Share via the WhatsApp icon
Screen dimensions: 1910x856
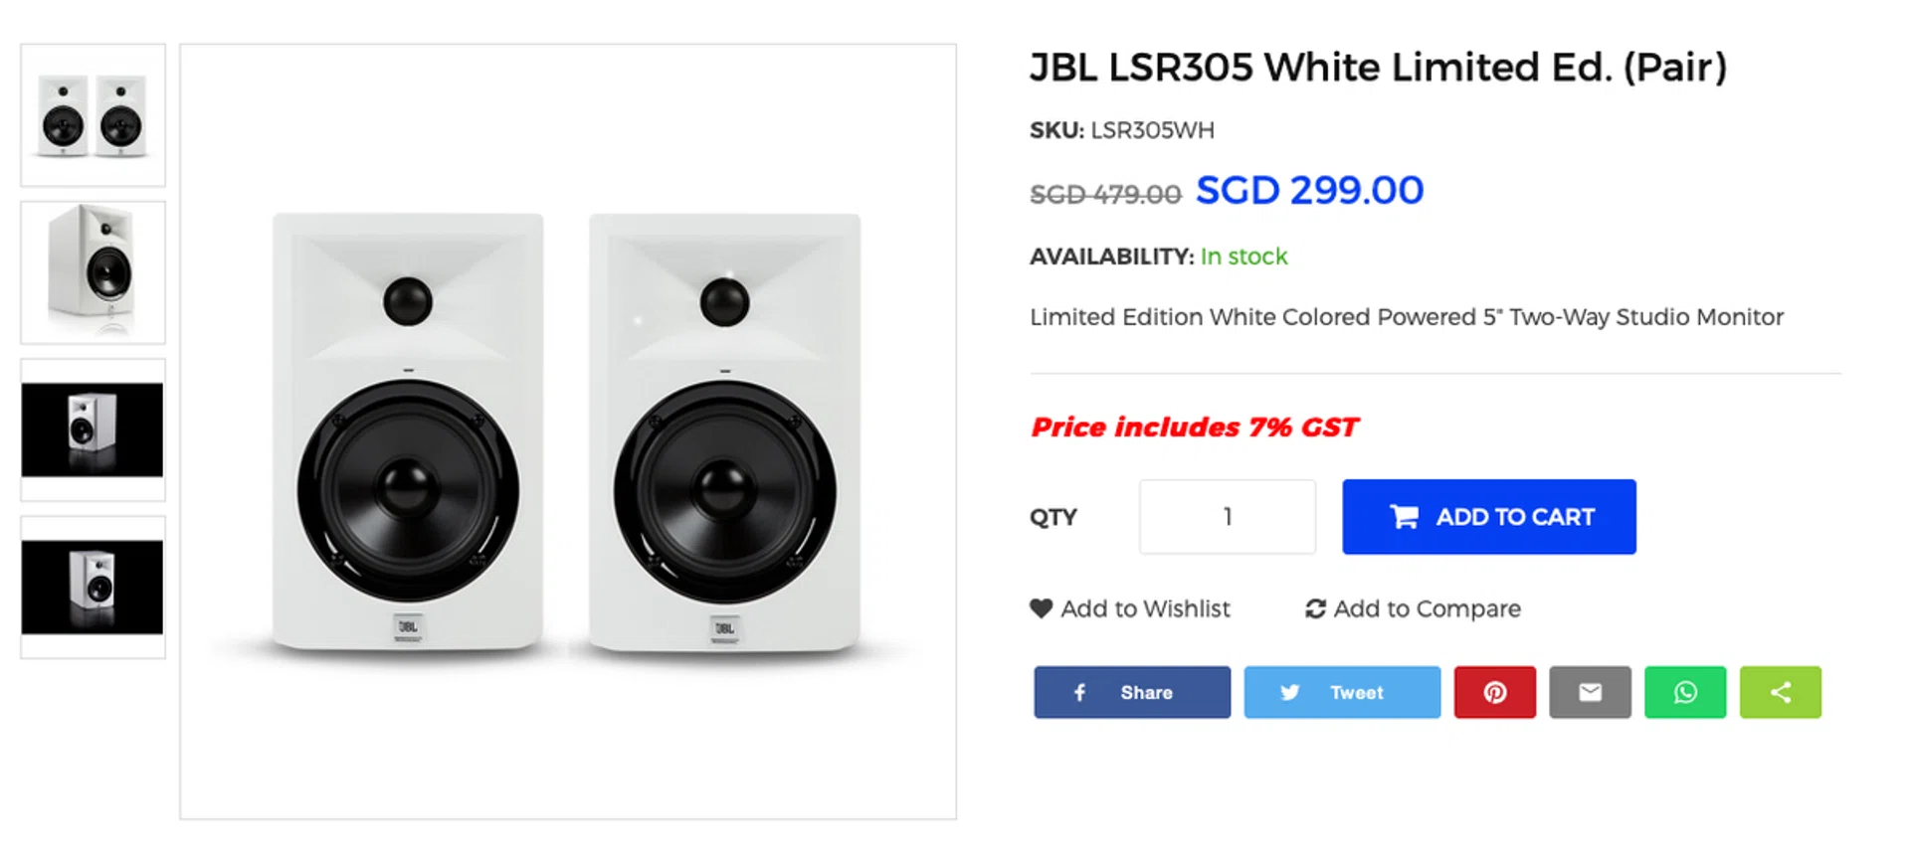coord(1685,692)
